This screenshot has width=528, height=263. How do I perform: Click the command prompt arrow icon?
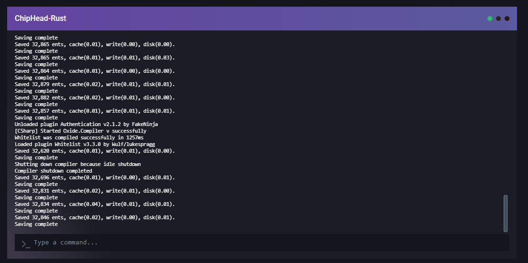click(x=25, y=243)
